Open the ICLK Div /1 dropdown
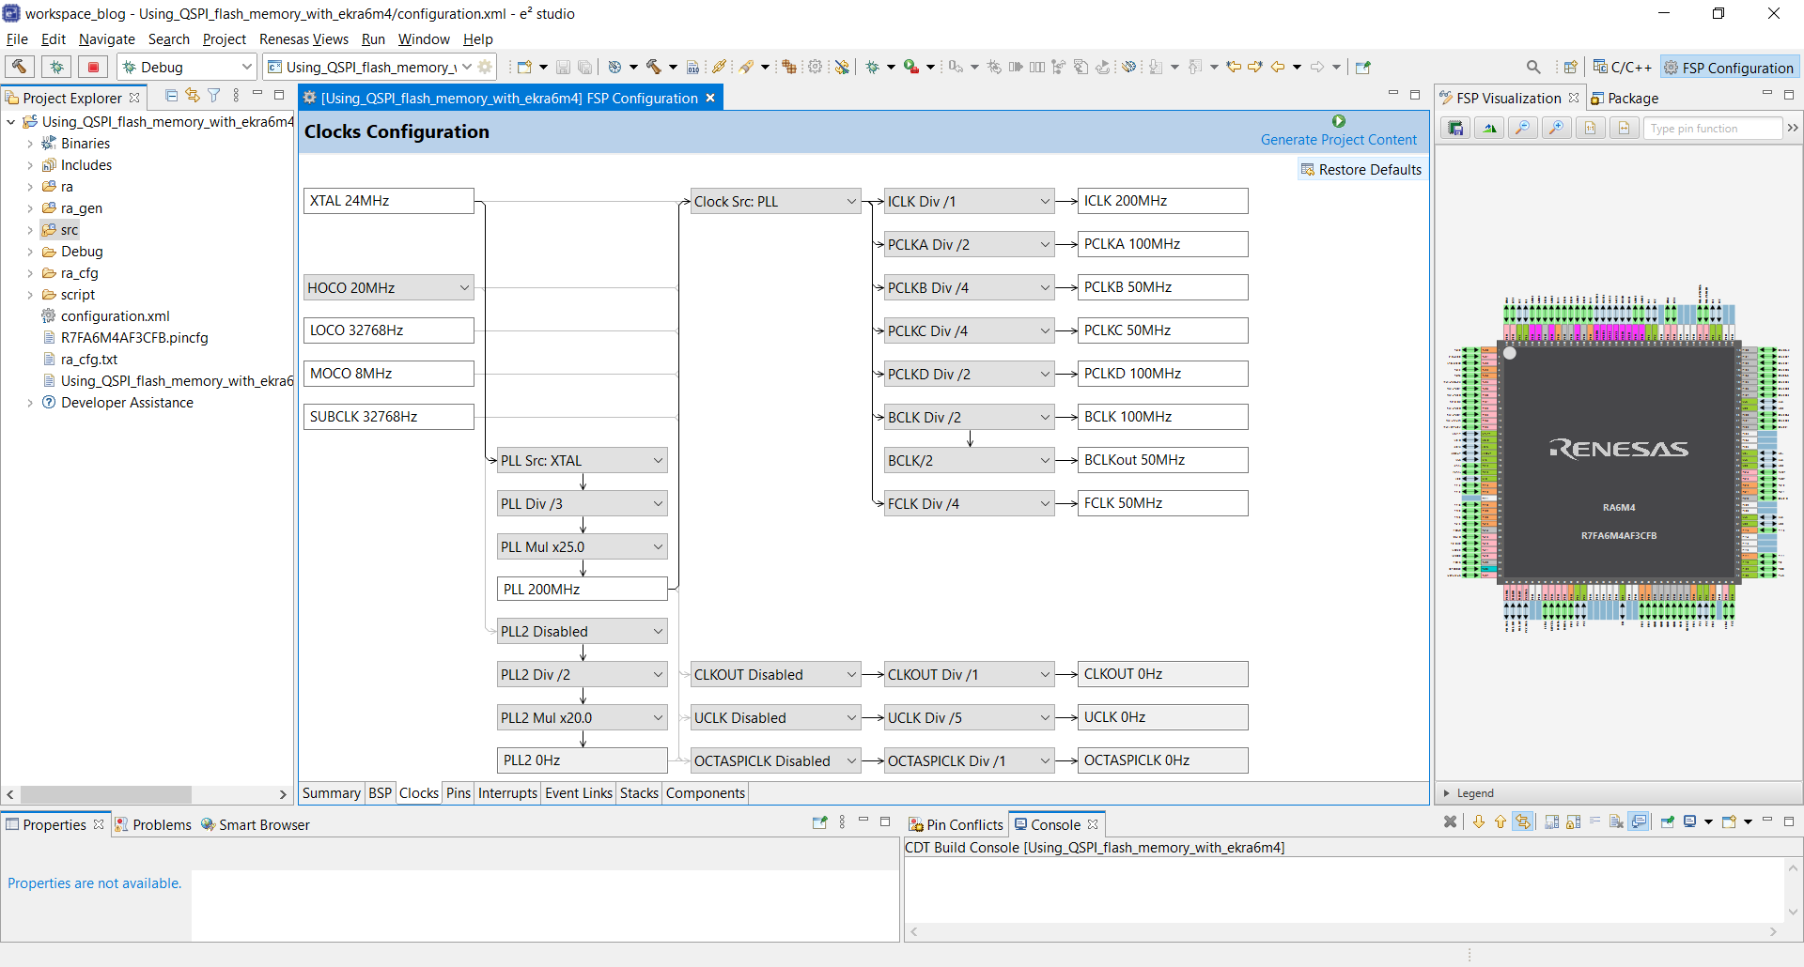This screenshot has width=1804, height=967. coord(969,201)
